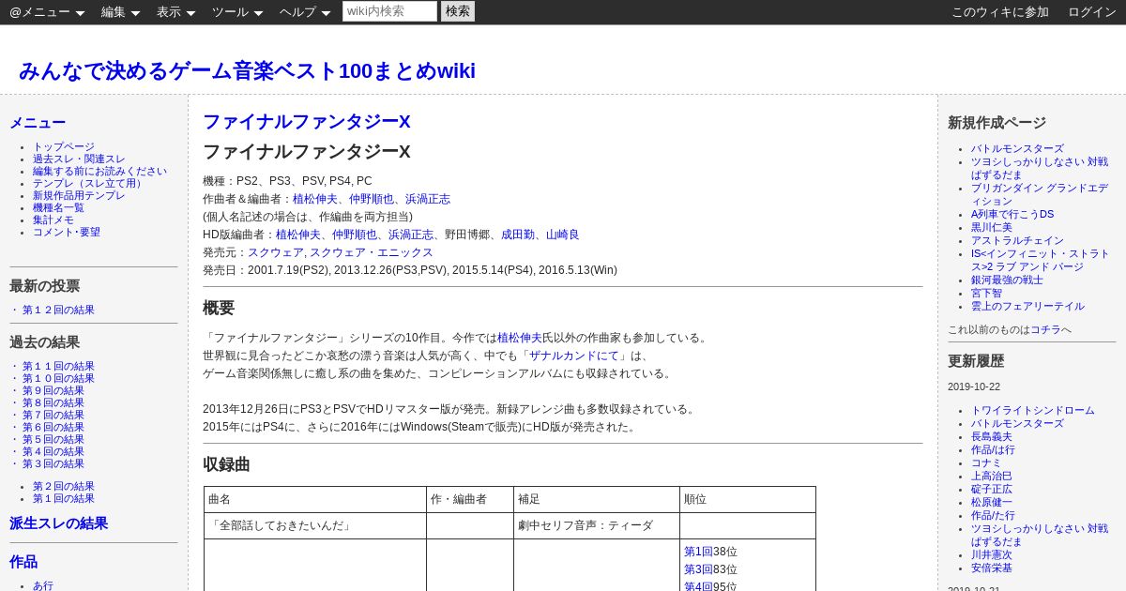Open 成田勤 arranger link
Viewport: 1126px width, 591px height.
tap(518, 235)
